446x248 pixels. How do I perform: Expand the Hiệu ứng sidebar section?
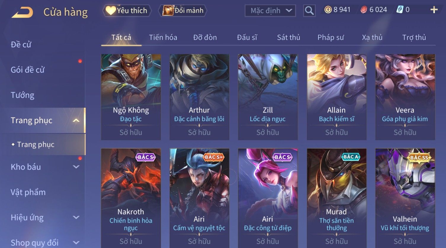point(76,218)
